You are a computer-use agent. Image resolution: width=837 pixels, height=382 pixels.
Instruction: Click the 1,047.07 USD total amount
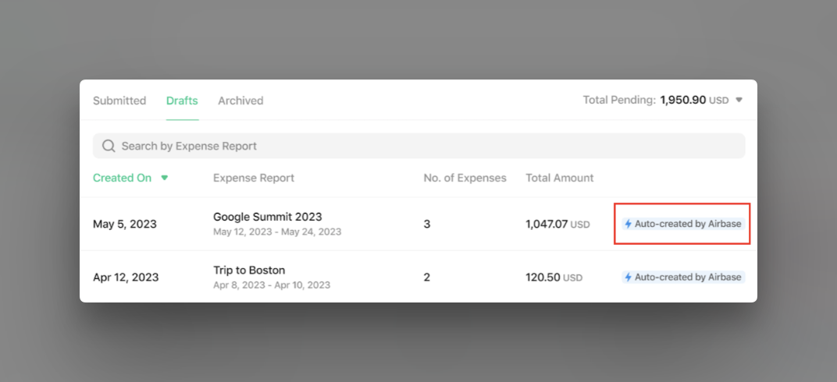click(x=557, y=225)
